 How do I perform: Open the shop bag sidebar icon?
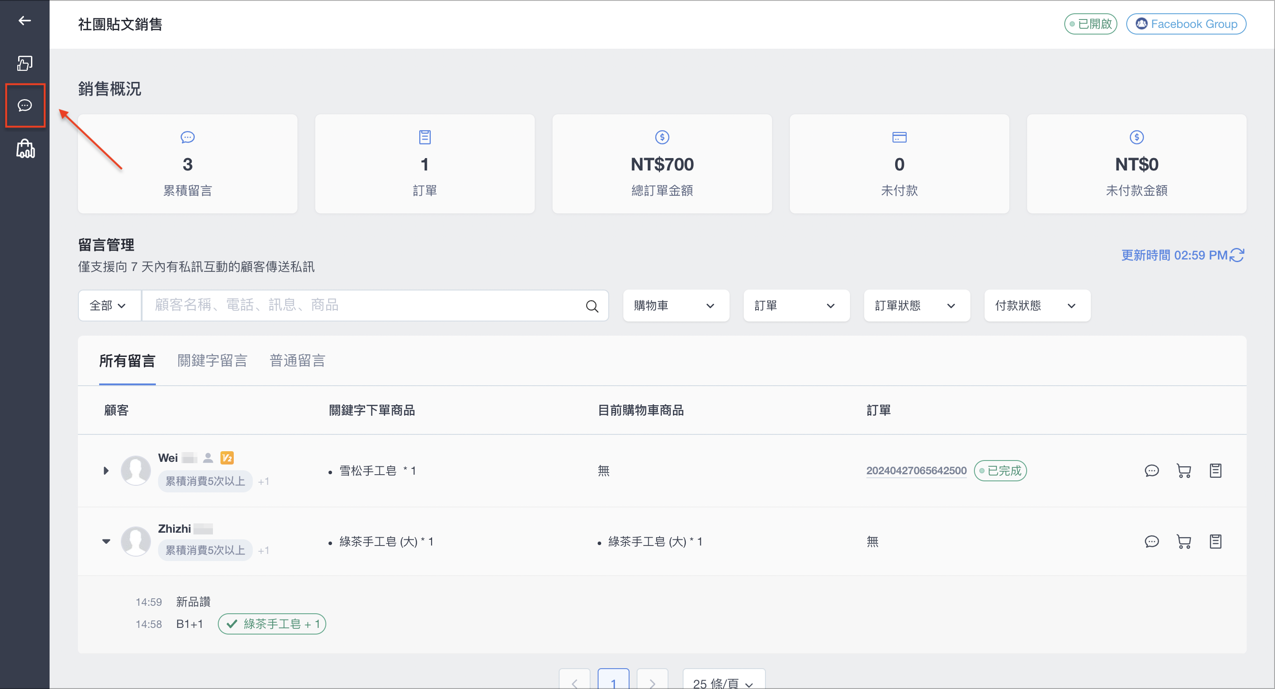25,148
